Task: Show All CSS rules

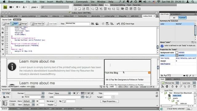Action: click(174, 18)
